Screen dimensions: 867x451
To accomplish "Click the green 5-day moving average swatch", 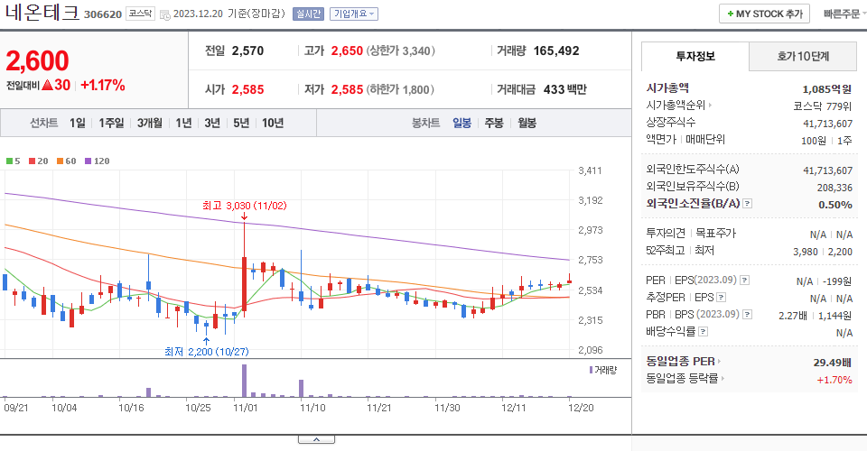I will 9,161.
